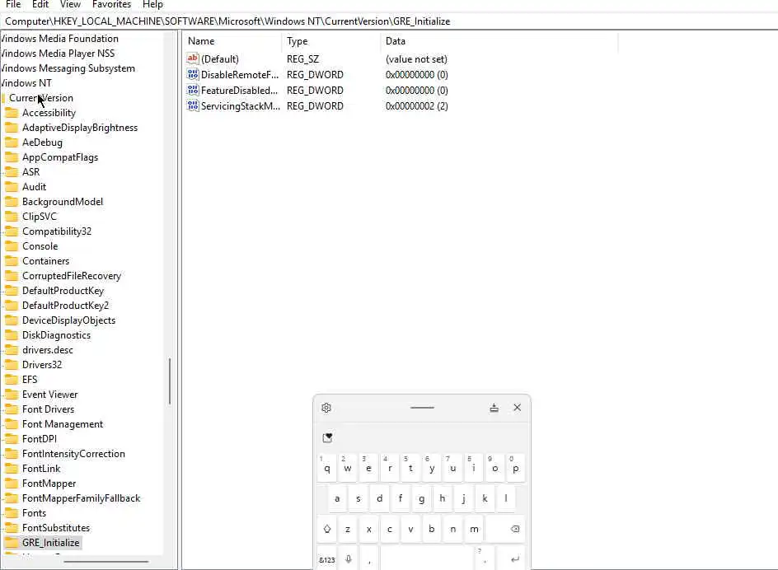Select the DiskDiagnostics key
Screen dimensions: 778x570
coord(56,335)
